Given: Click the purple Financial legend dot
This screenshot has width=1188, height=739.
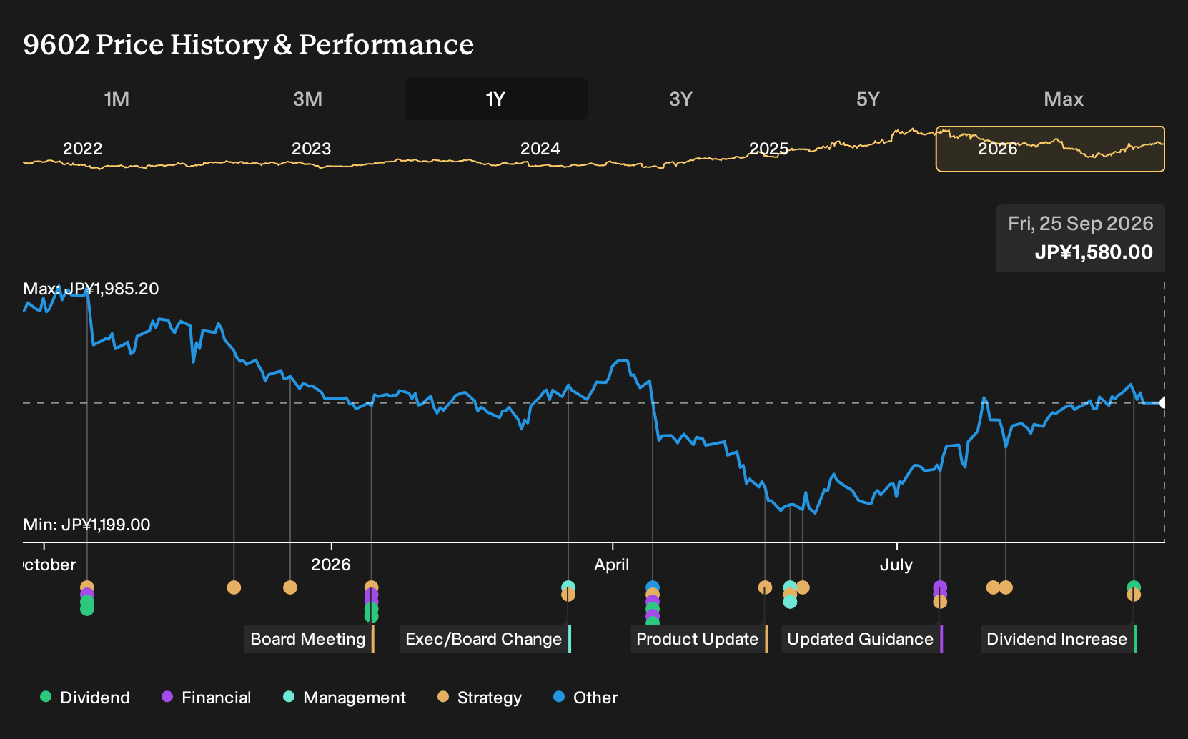Looking at the screenshot, I should [167, 697].
